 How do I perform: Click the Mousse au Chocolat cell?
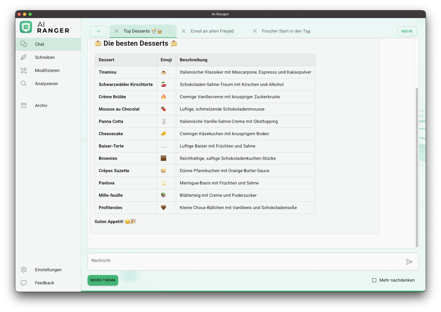coord(126,109)
